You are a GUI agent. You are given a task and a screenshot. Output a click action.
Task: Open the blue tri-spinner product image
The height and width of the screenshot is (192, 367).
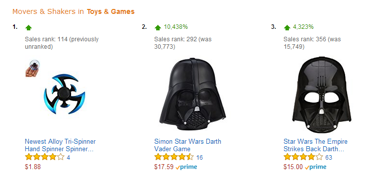[64, 94]
